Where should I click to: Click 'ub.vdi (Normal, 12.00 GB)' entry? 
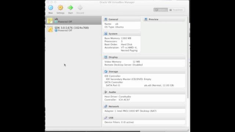coord(159,85)
